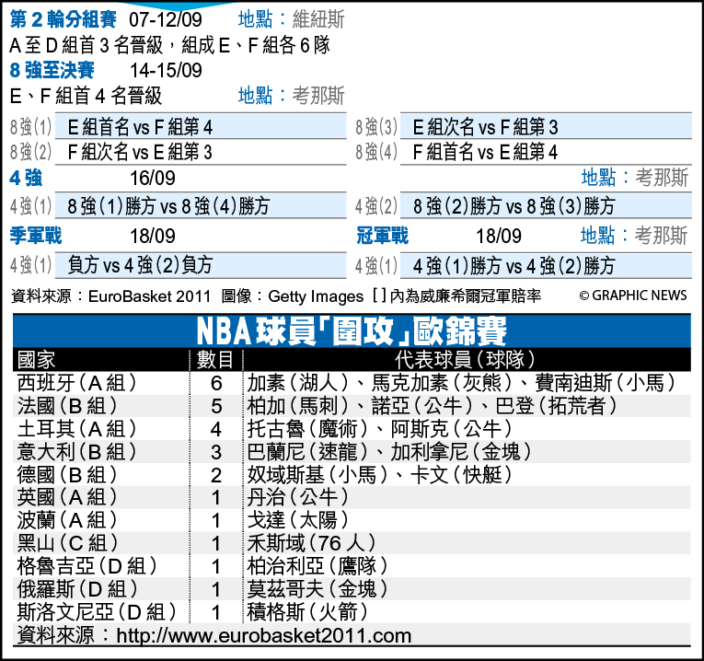Select the row 俄羅斯(D組)
The image size is (704, 661).
coord(352,589)
